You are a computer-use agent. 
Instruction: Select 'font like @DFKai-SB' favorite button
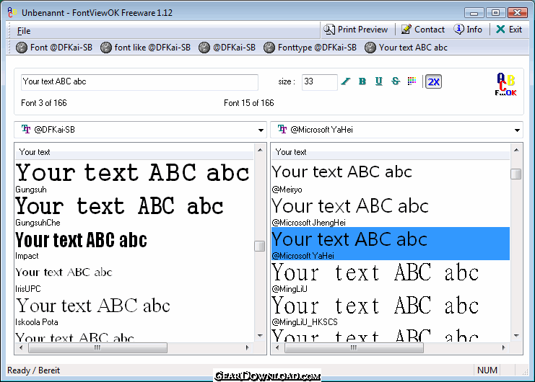(x=146, y=48)
